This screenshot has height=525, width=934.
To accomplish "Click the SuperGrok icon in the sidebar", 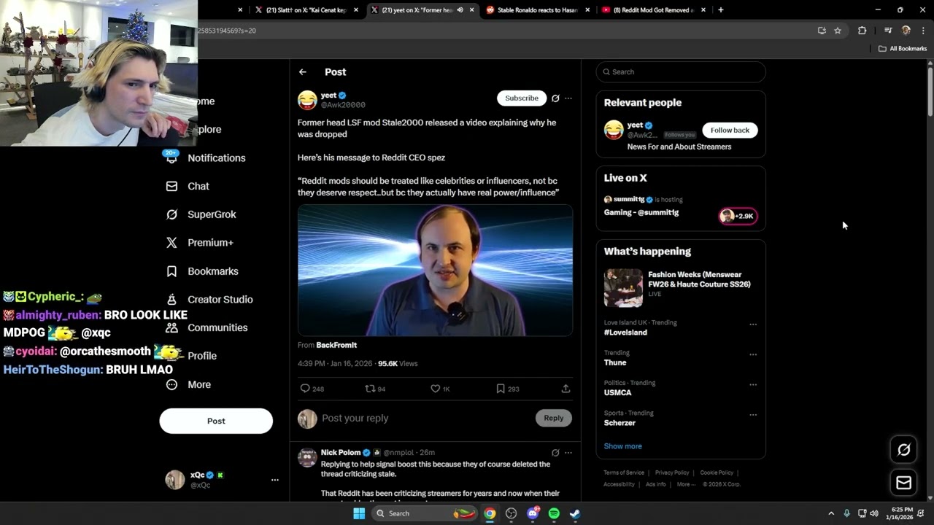I will click(172, 214).
